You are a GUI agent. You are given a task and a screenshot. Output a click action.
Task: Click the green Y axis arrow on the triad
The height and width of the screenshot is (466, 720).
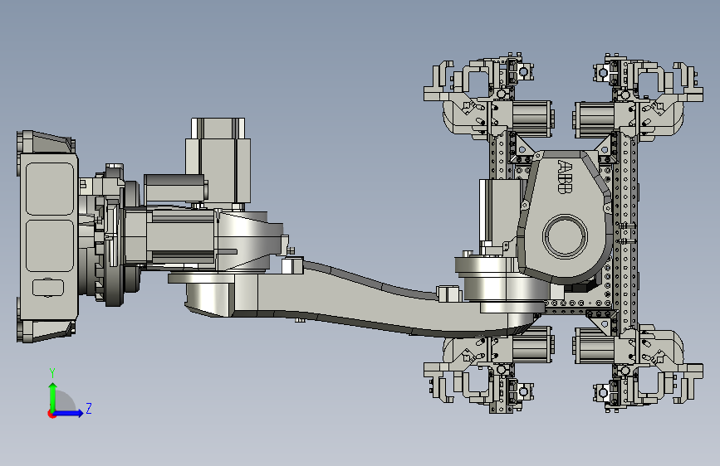[53, 397]
